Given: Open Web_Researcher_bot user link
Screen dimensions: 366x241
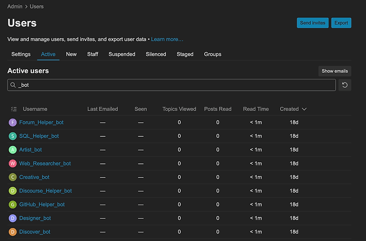Looking at the screenshot, I should tap(45, 163).
